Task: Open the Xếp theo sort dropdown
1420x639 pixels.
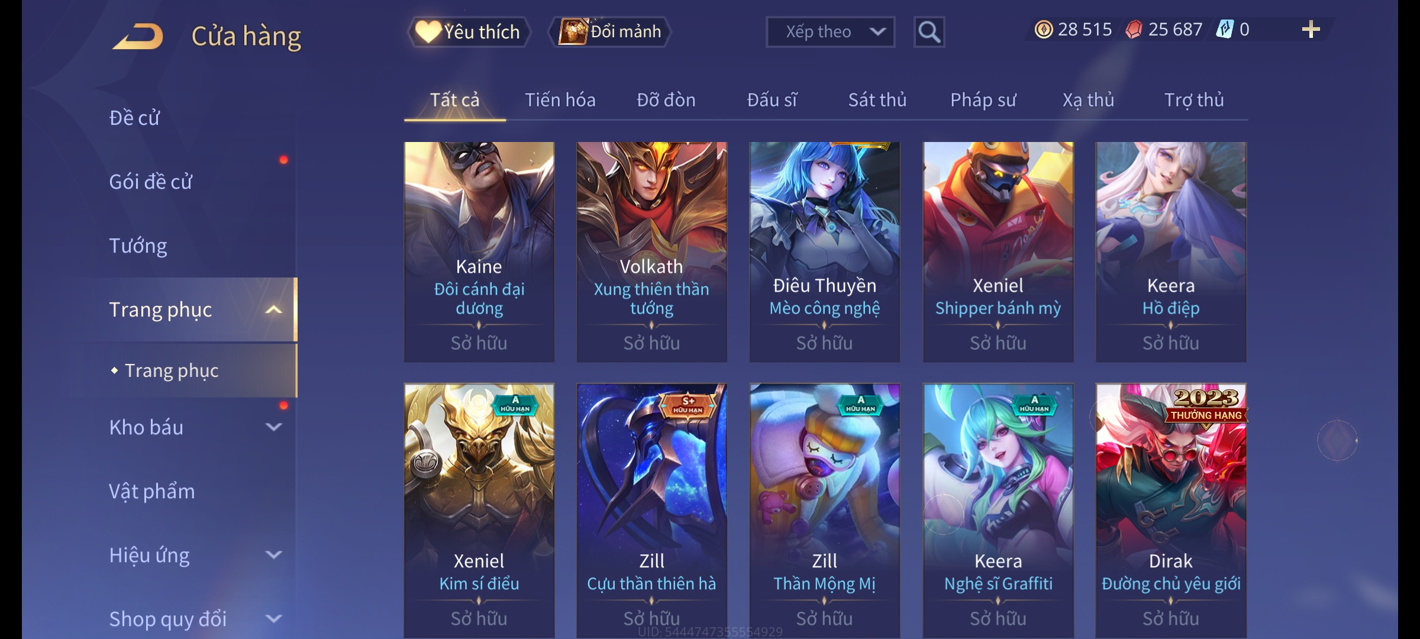Action: pos(830,32)
